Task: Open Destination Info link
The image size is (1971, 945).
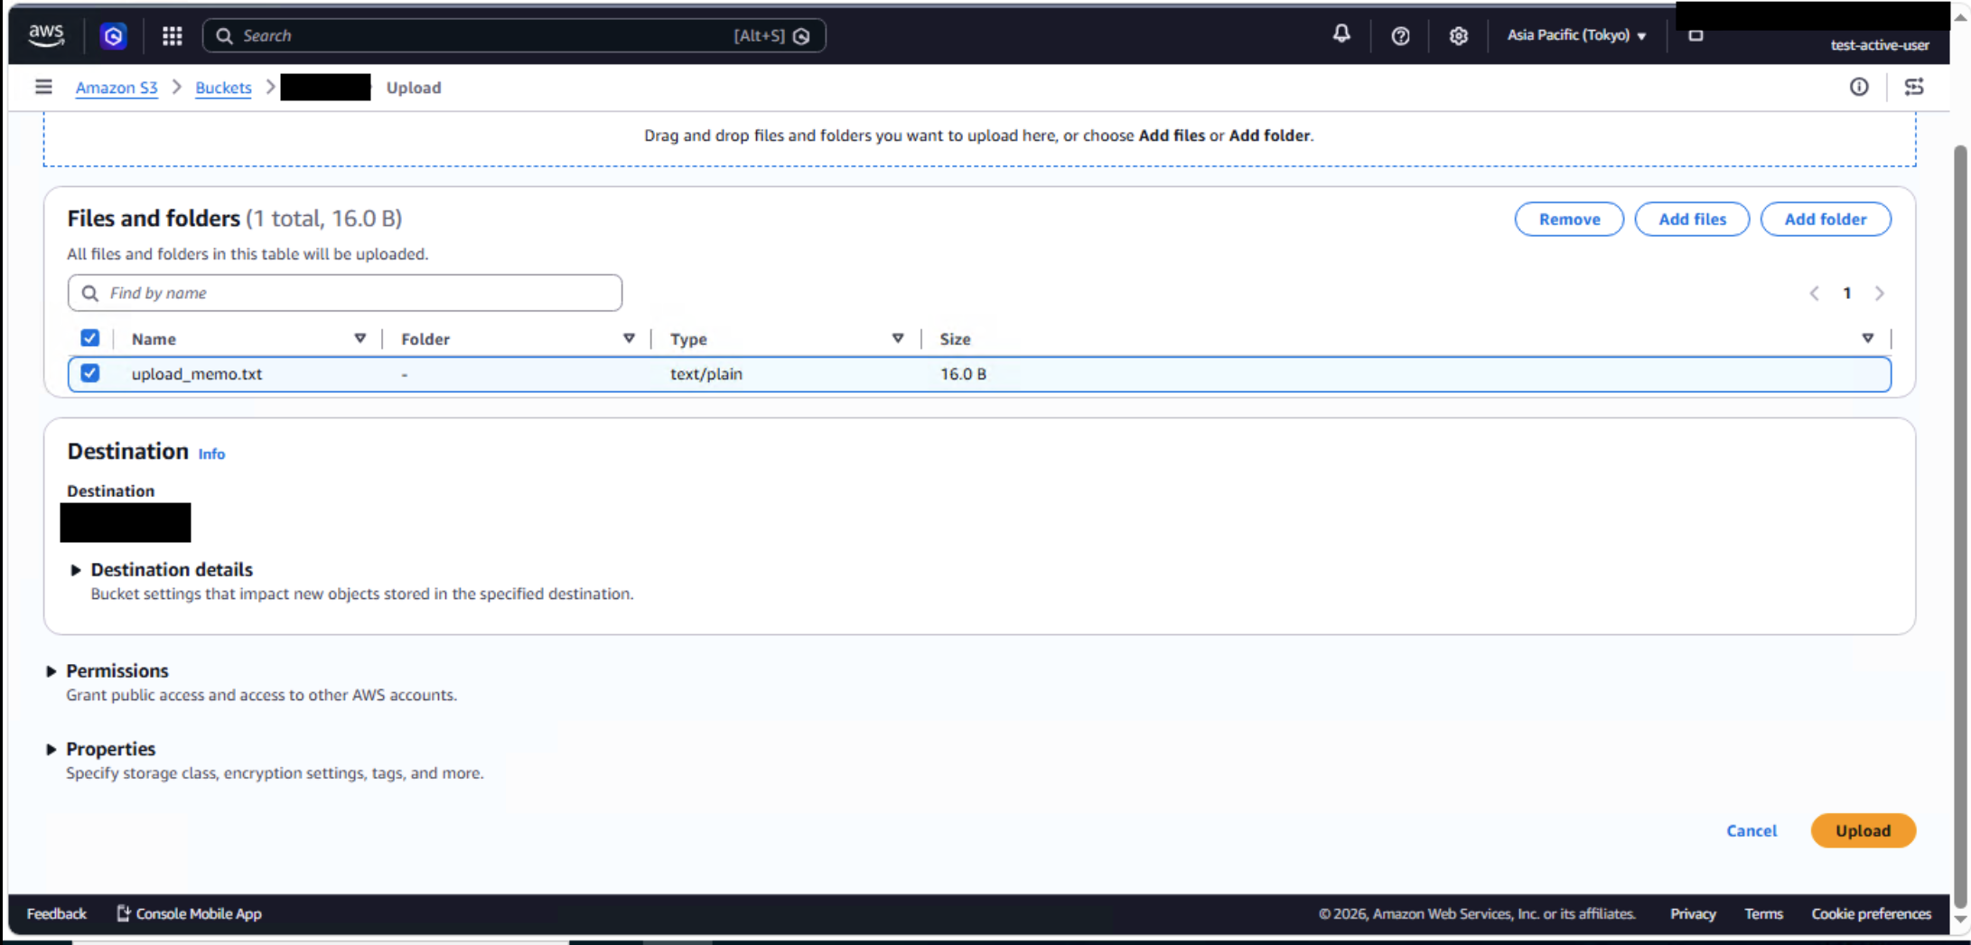Action: [211, 454]
